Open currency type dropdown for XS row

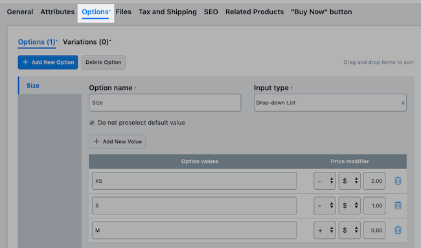pos(349,181)
